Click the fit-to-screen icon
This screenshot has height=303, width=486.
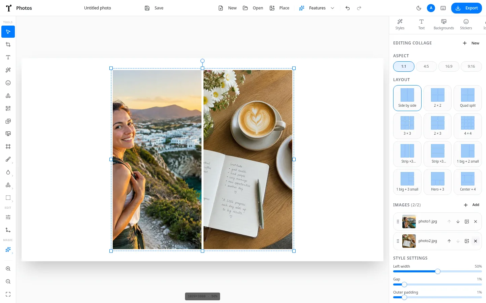[8, 294]
